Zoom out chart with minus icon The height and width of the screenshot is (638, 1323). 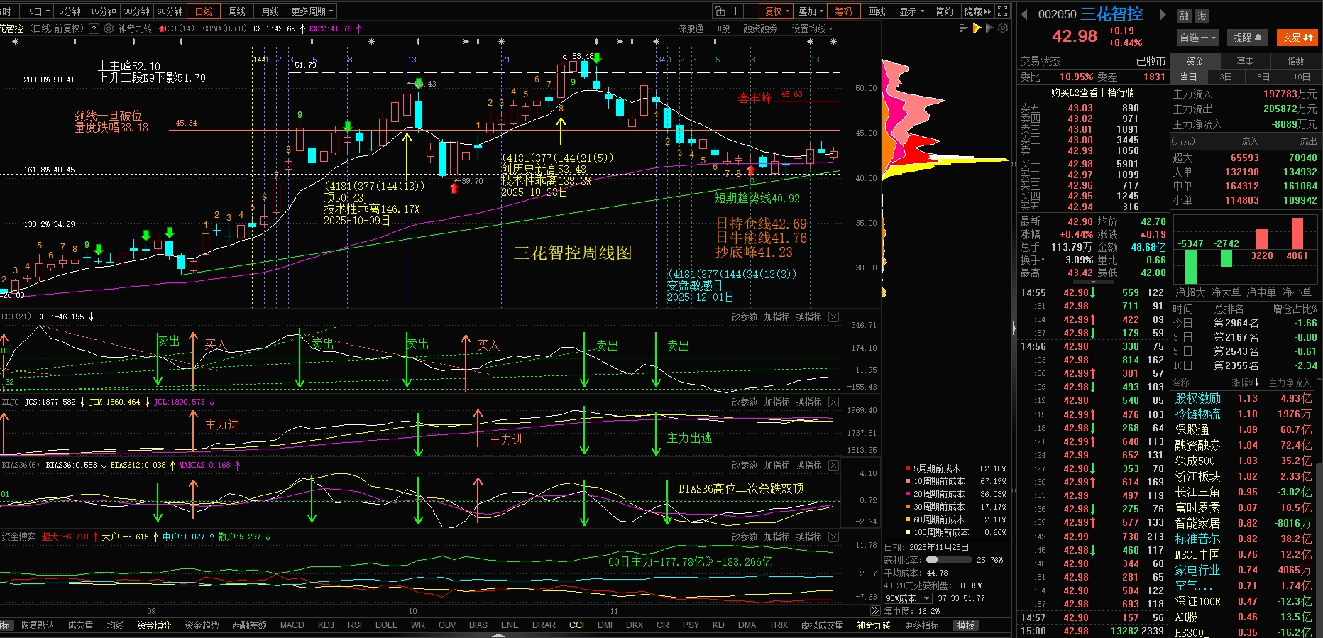[751, 11]
